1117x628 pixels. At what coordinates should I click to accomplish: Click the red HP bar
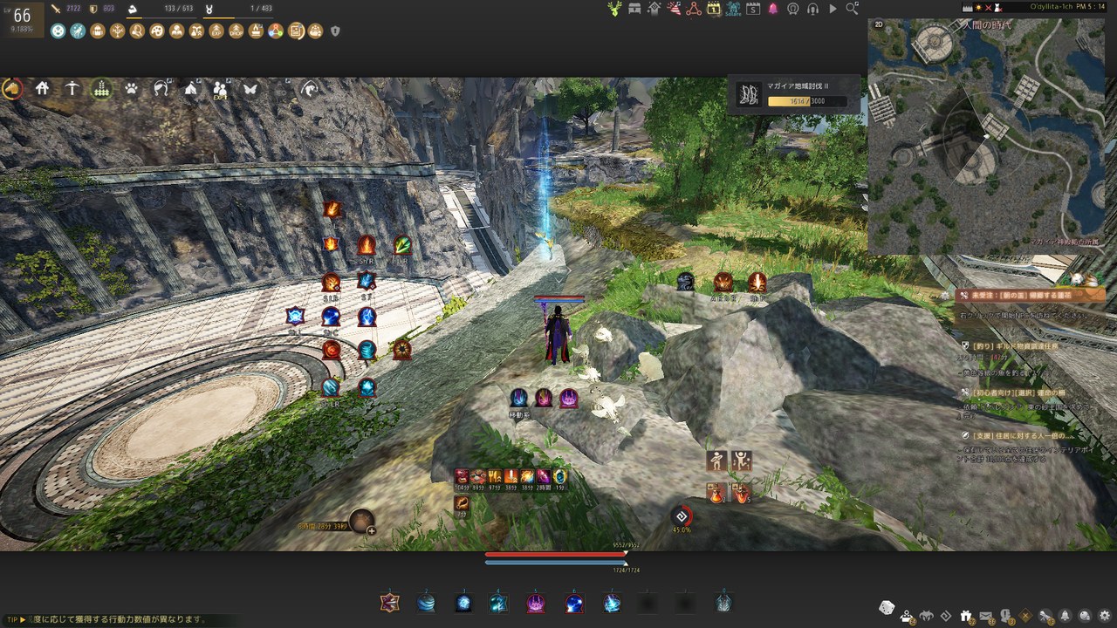point(556,554)
